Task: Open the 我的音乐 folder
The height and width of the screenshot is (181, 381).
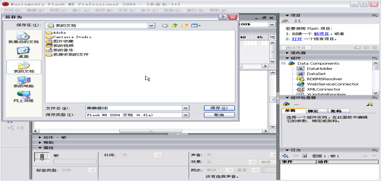Action: 60,50
